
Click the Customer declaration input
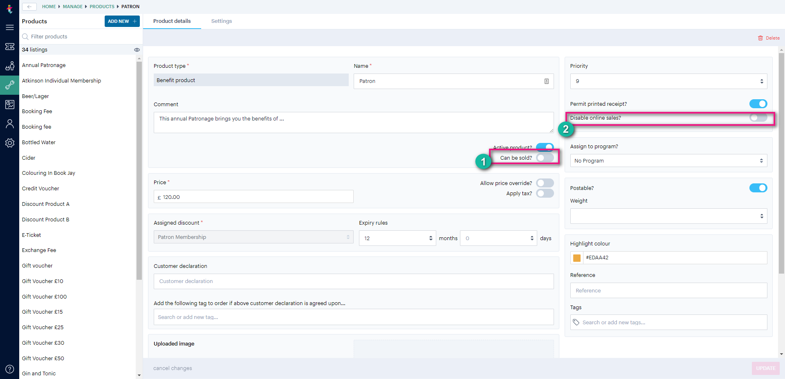coord(354,281)
